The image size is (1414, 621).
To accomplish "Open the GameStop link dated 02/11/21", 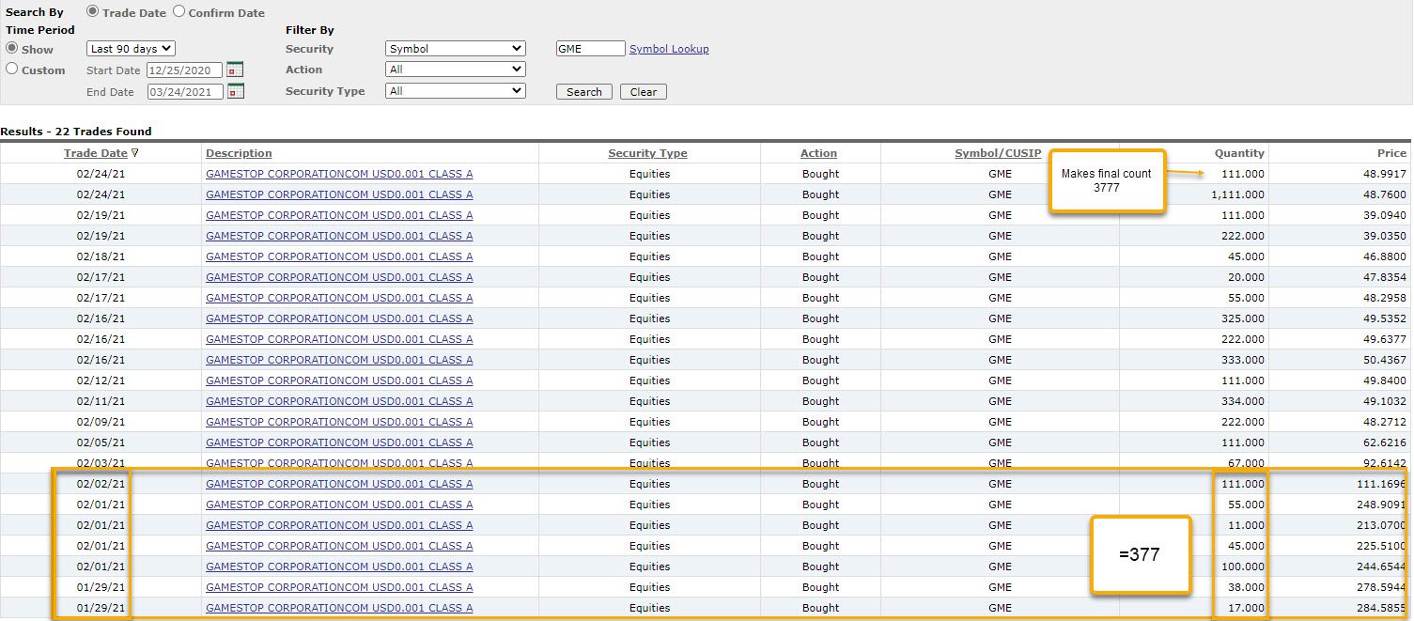I will 339,401.
